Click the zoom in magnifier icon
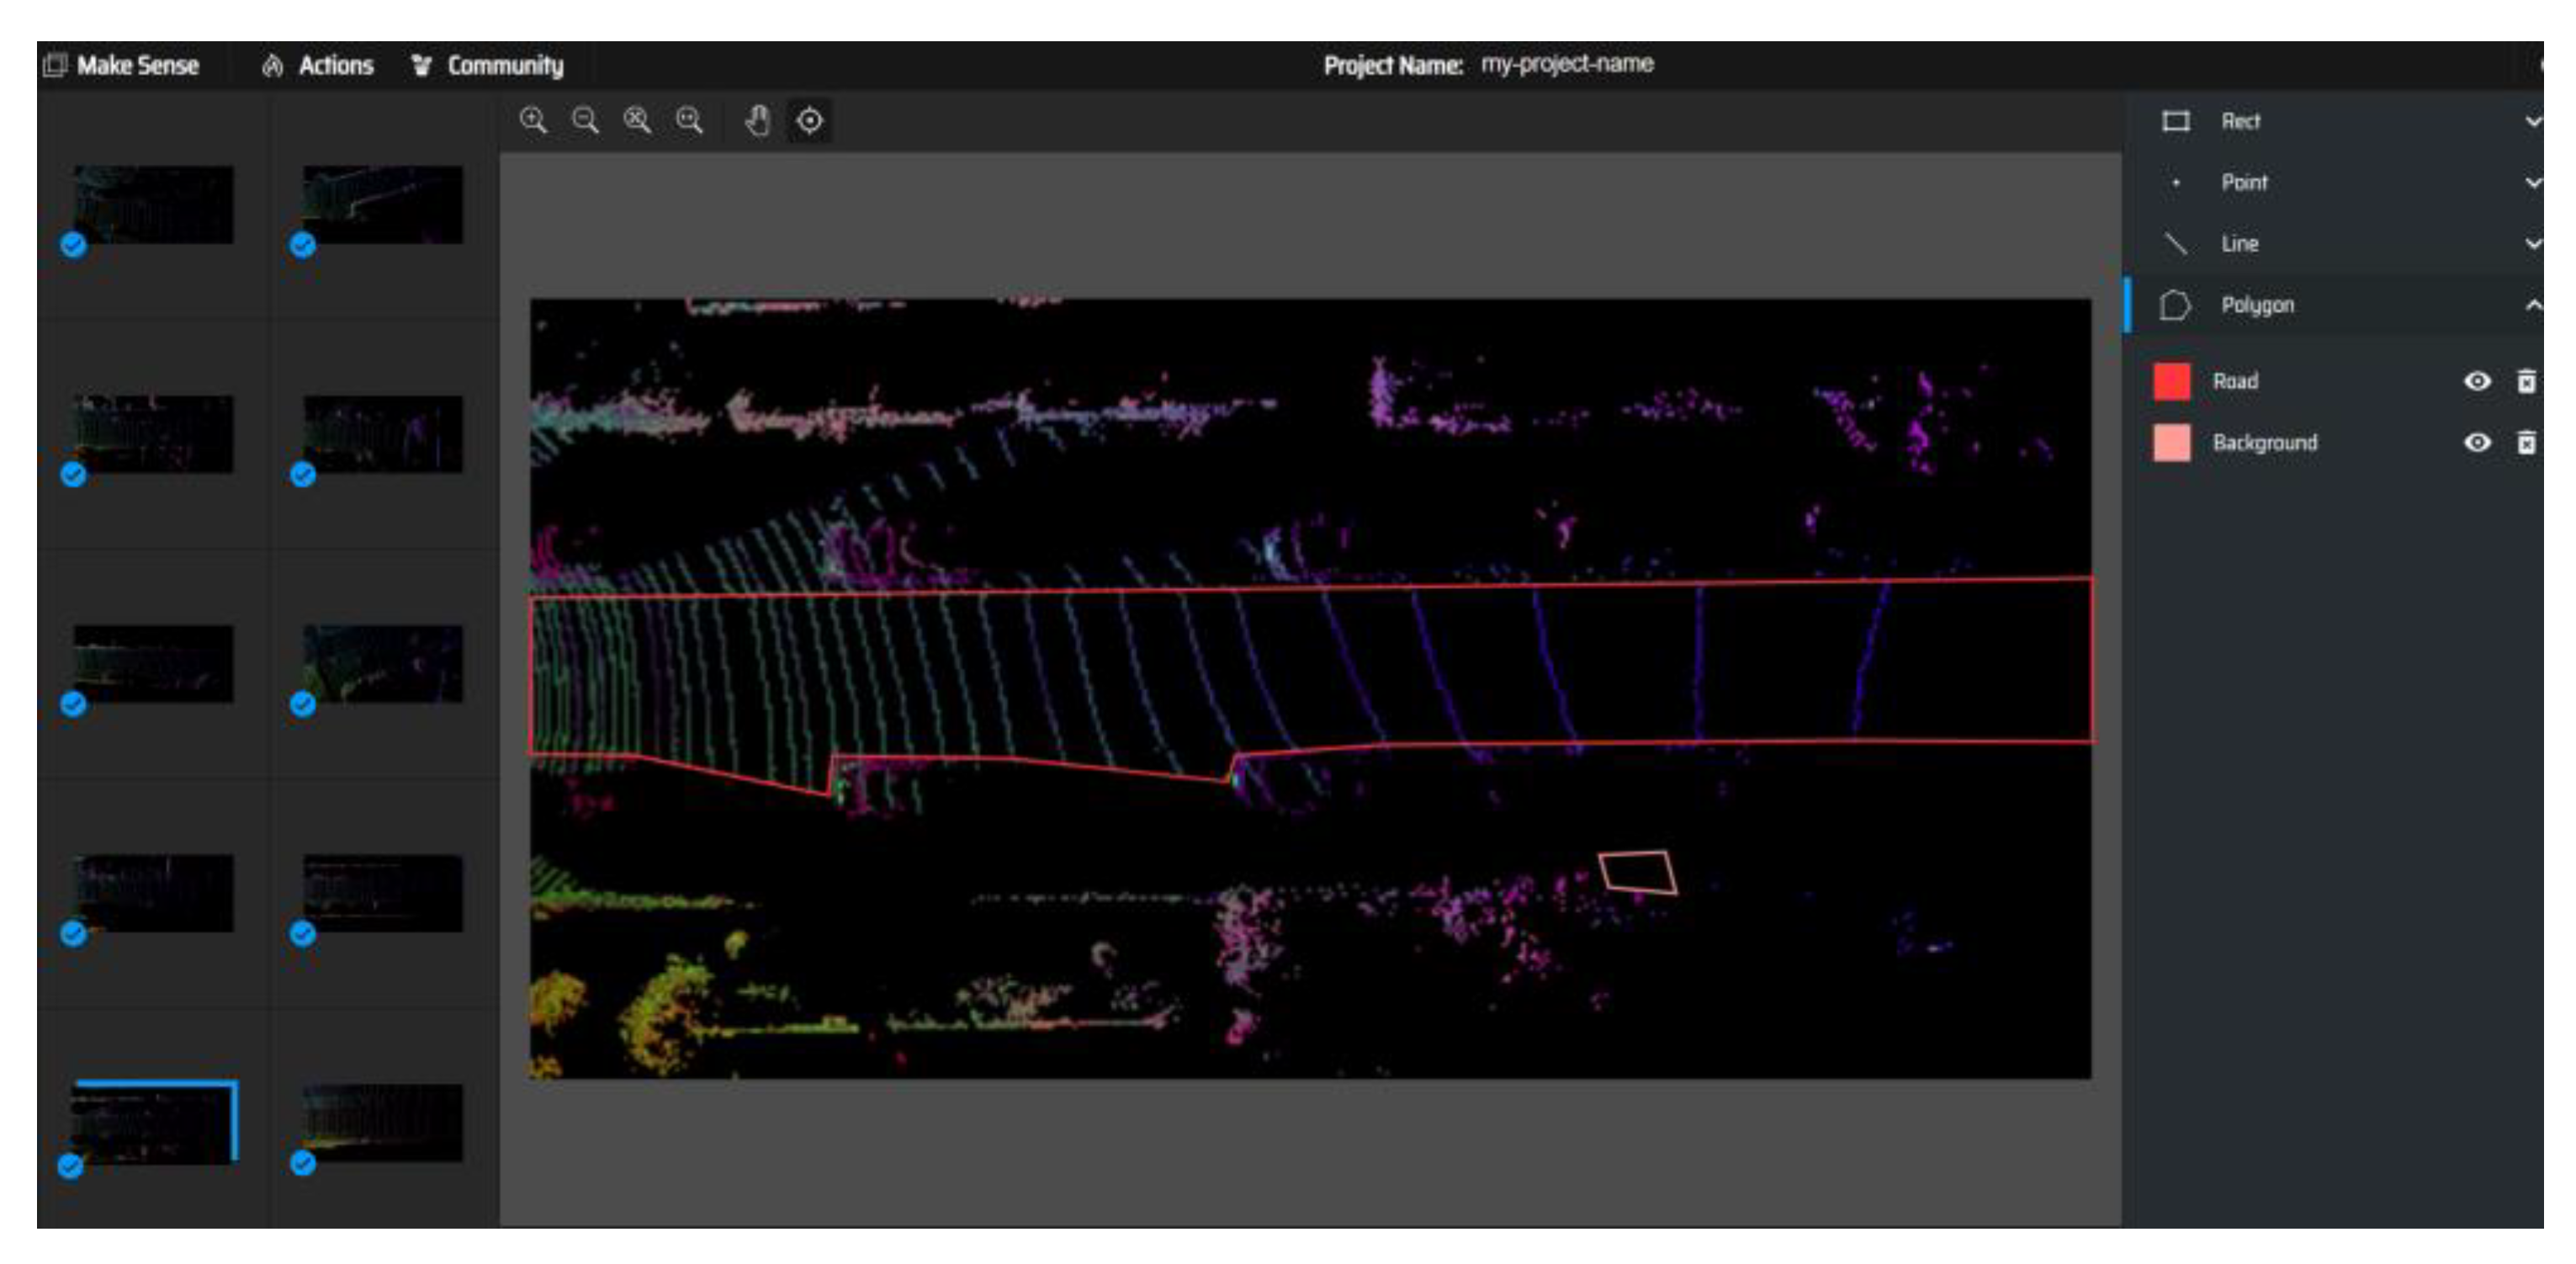This screenshot has width=2576, height=1264. pos(534,121)
